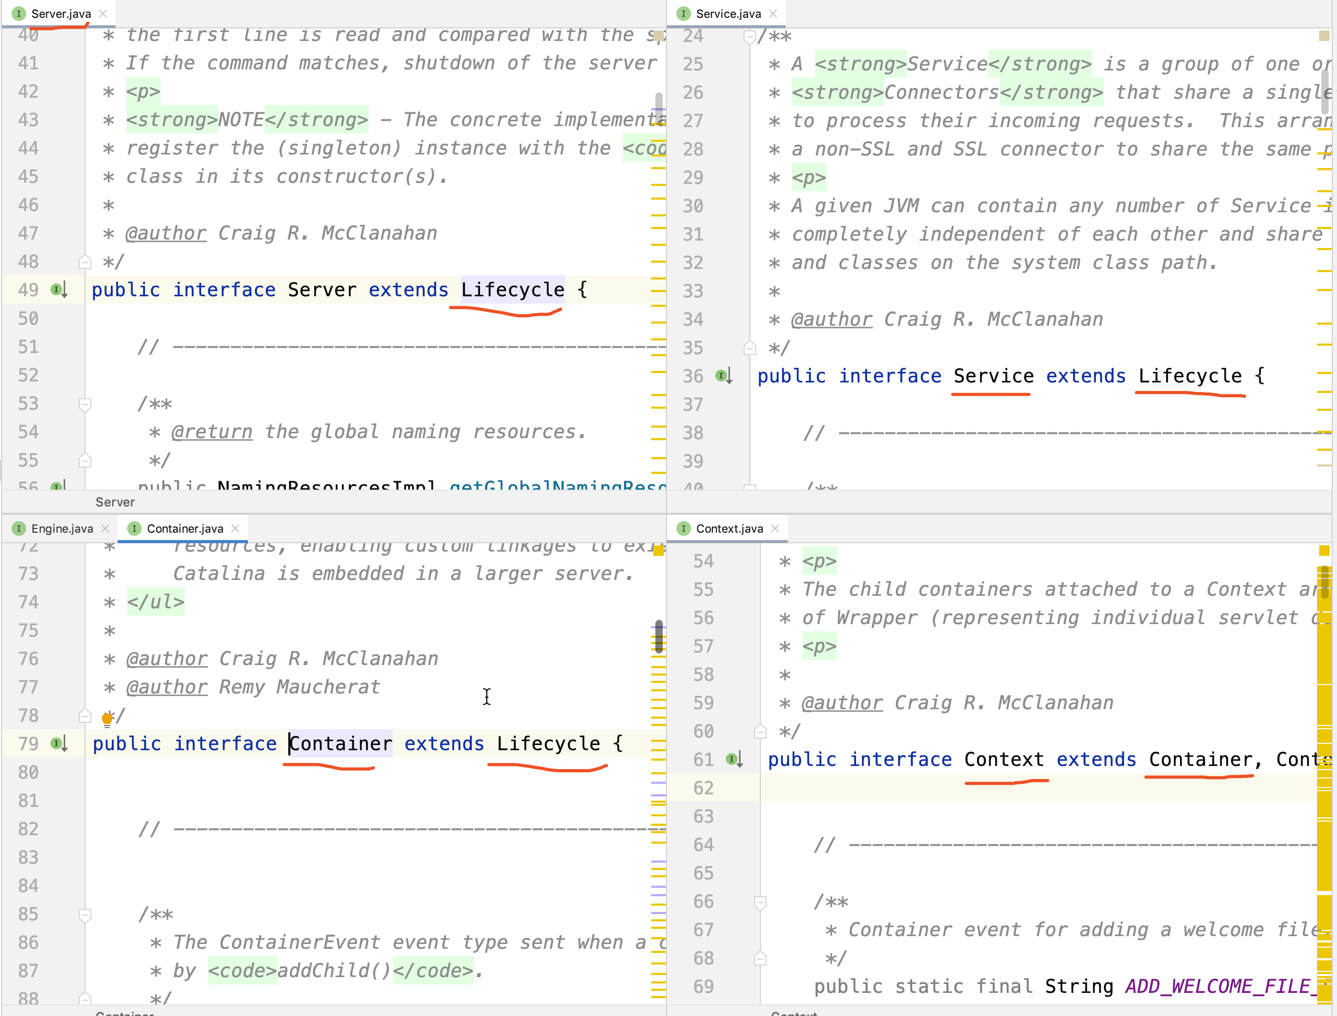This screenshot has width=1337, height=1016.
Task: Click implementation gutter icon at Context line 61
Action: point(734,759)
